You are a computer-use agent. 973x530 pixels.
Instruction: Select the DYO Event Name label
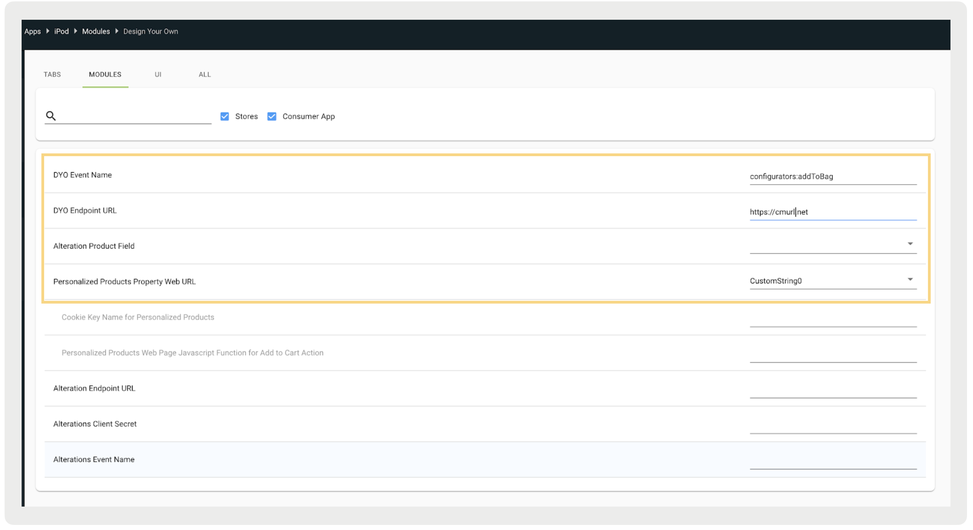(x=83, y=175)
